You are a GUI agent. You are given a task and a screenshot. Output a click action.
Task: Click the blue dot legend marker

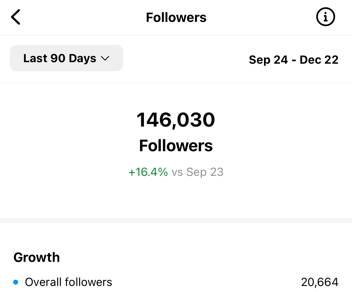tap(16, 282)
